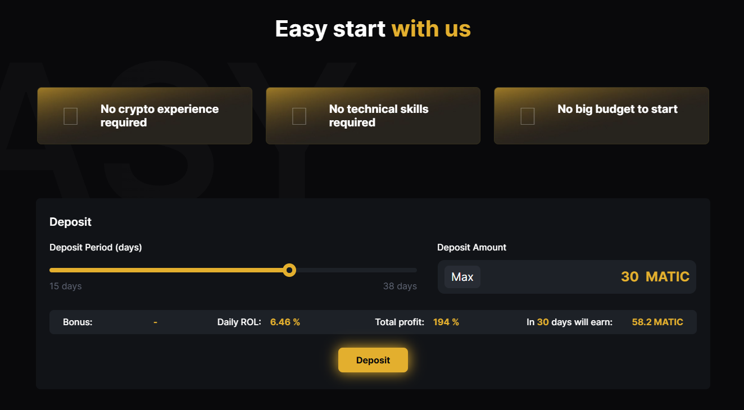Click the '58.2 MATIC' earnings value
The width and height of the screenshot is (744, 410).
click(657, 322)
